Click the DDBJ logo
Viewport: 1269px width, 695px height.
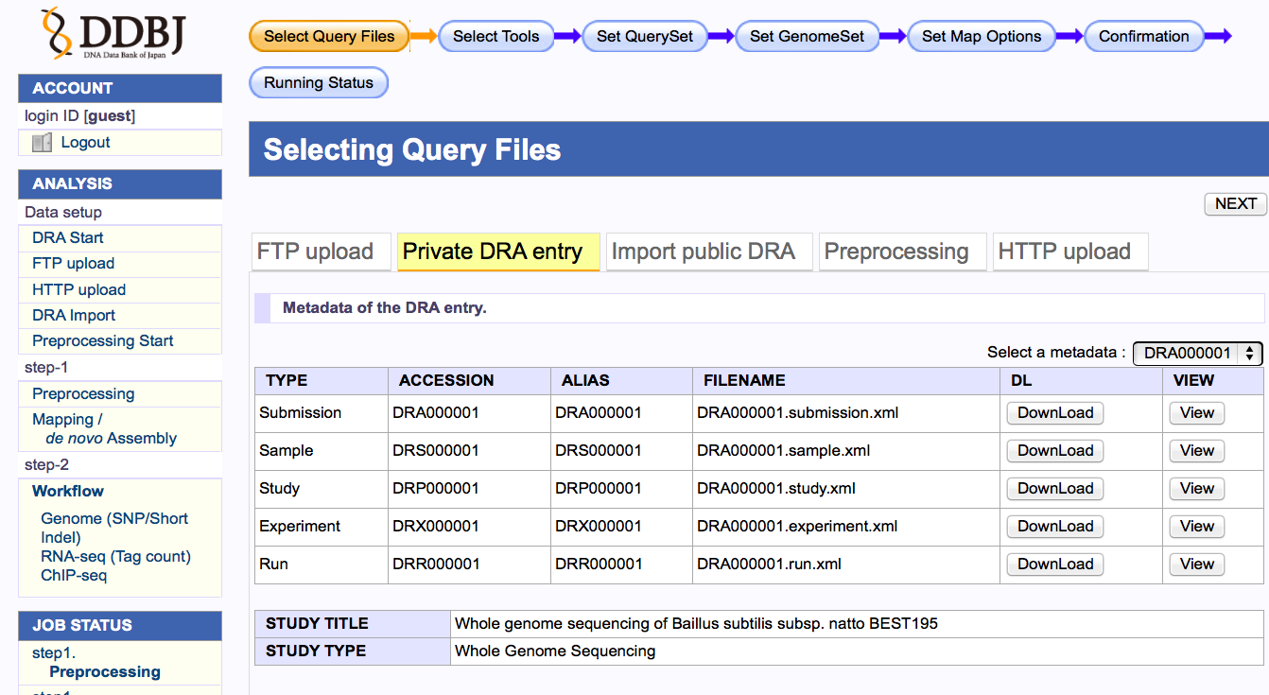113,34
